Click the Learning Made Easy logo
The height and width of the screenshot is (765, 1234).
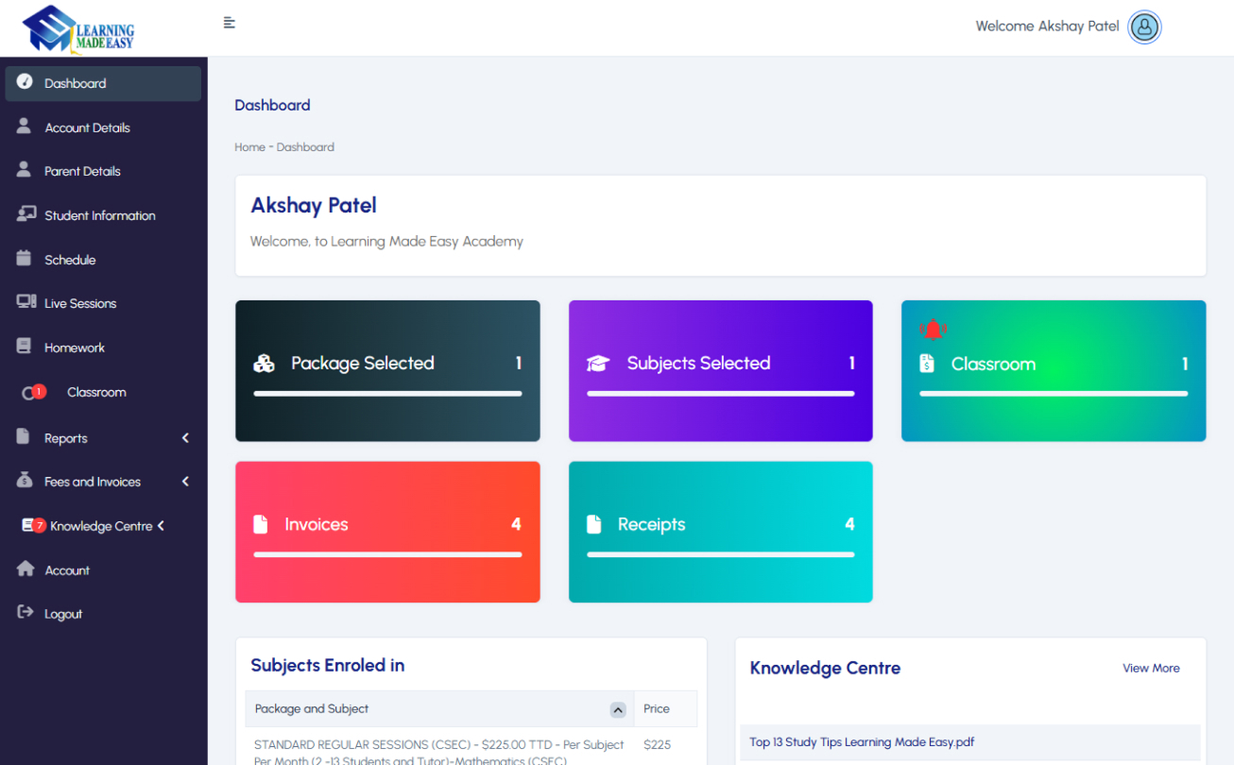[x=79, y=28]
